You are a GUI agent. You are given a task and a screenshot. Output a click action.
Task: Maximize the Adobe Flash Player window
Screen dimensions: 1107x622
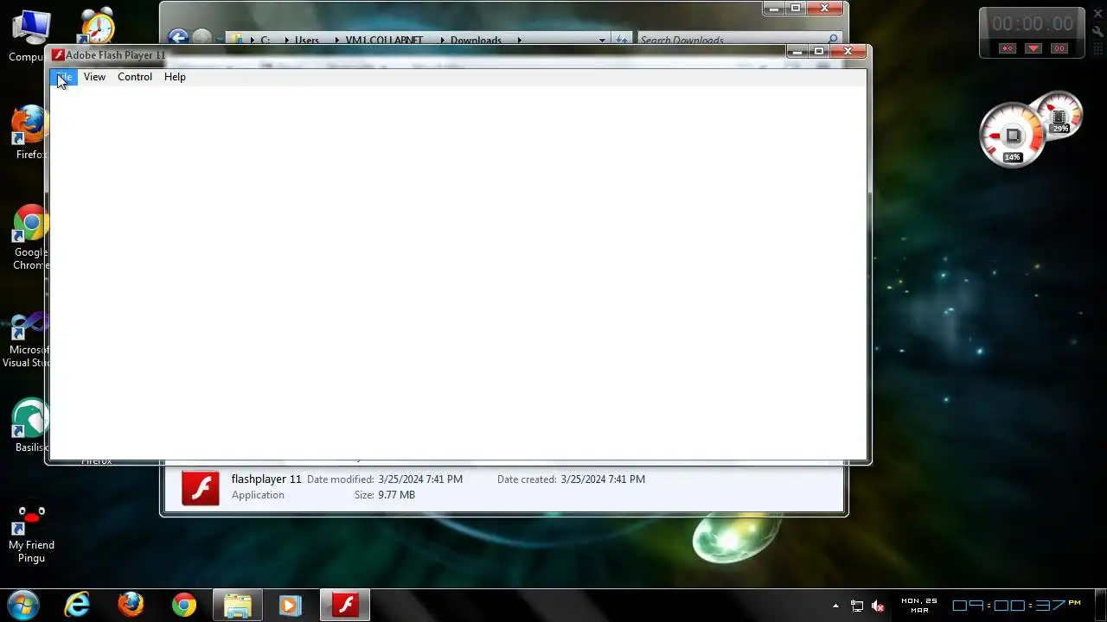pyautogui.click(x=820, y=52)
